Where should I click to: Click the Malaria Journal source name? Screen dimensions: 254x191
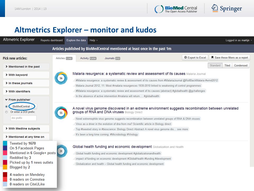coord(196,74)
